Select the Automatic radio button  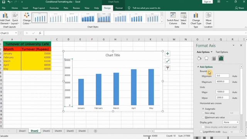(x=203, y=109)
